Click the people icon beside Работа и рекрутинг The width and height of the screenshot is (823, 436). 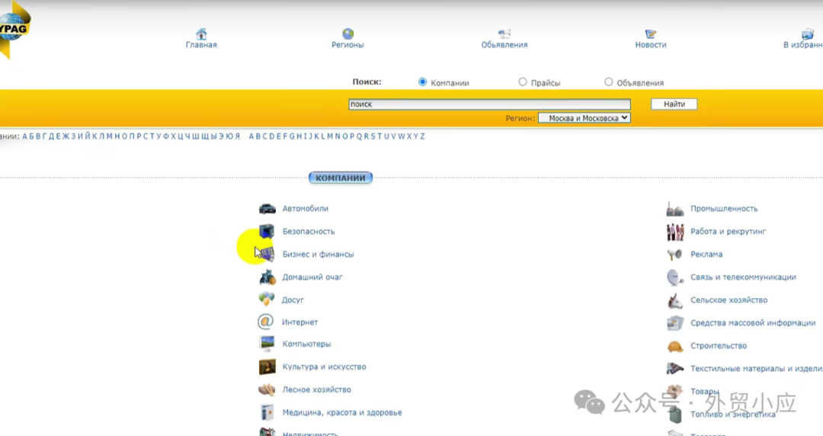point(675,232)
